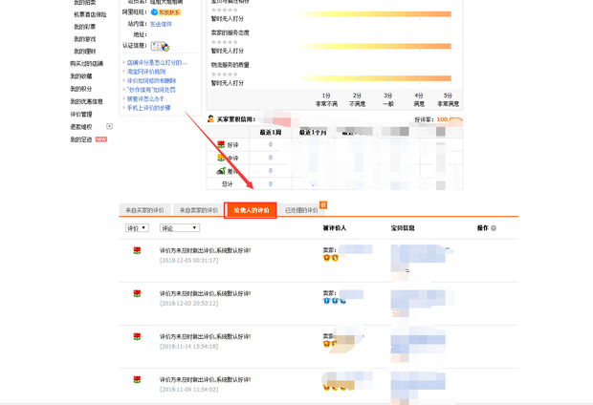The image size is (593, 405).
Task: Expand the 退款维权 sidebar arrow
Action: tap(109, 126)
